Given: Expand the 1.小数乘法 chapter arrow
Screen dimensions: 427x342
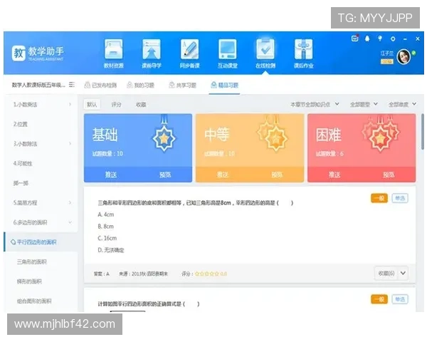Looking at the screenshot, I should (70, 105).
